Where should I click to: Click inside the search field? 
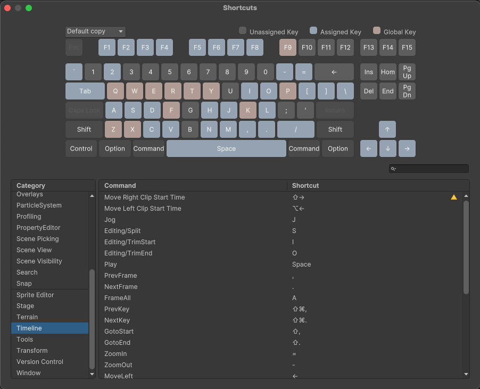click(431, 168)
